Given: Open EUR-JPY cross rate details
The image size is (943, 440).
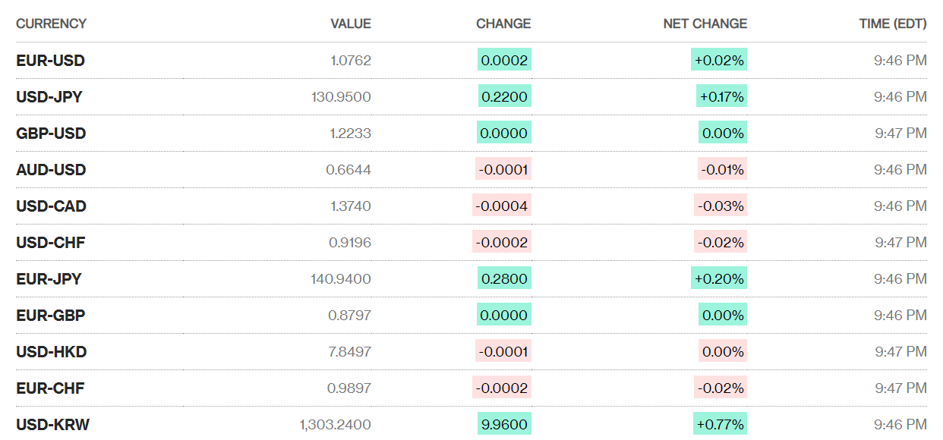Looking at the screenshot, I should (49, 279).
